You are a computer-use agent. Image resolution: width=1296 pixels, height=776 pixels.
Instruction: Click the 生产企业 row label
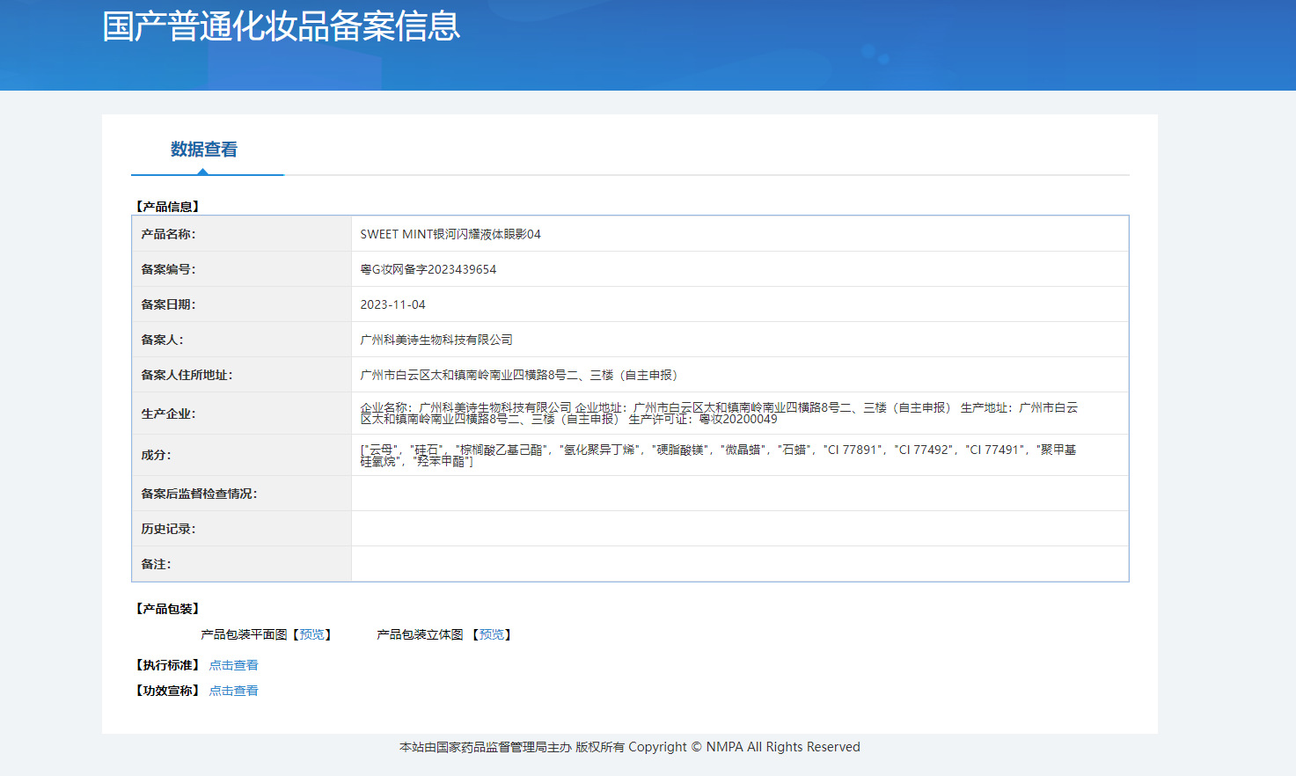pyautogui.click(x=168, y=414)
